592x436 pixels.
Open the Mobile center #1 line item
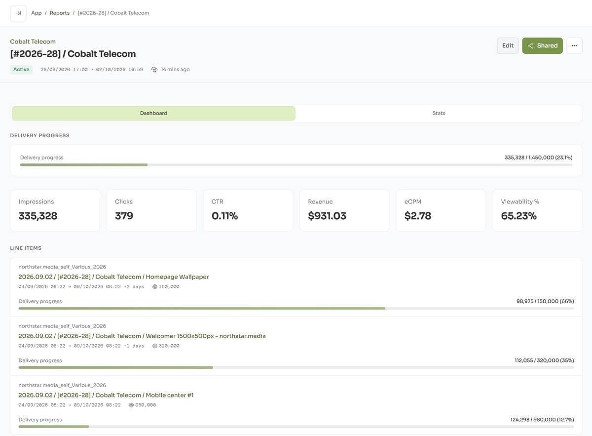coord(106,396)
